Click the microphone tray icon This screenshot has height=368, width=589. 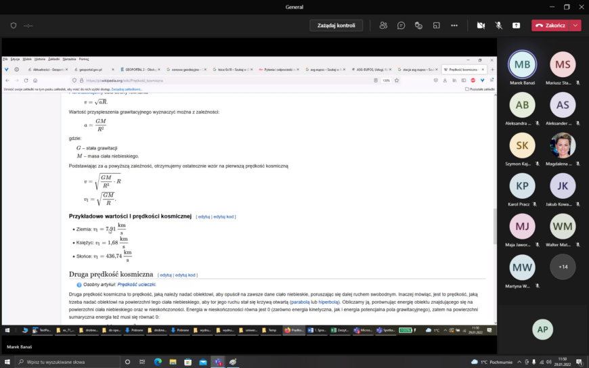533,362
